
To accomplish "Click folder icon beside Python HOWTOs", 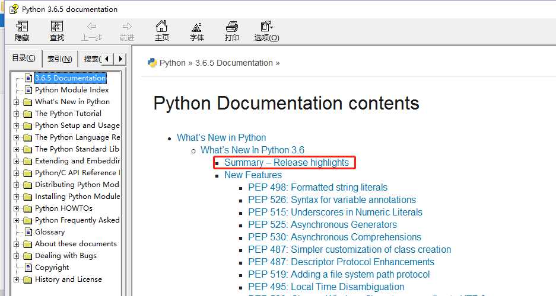I will (x=28, y=208).
